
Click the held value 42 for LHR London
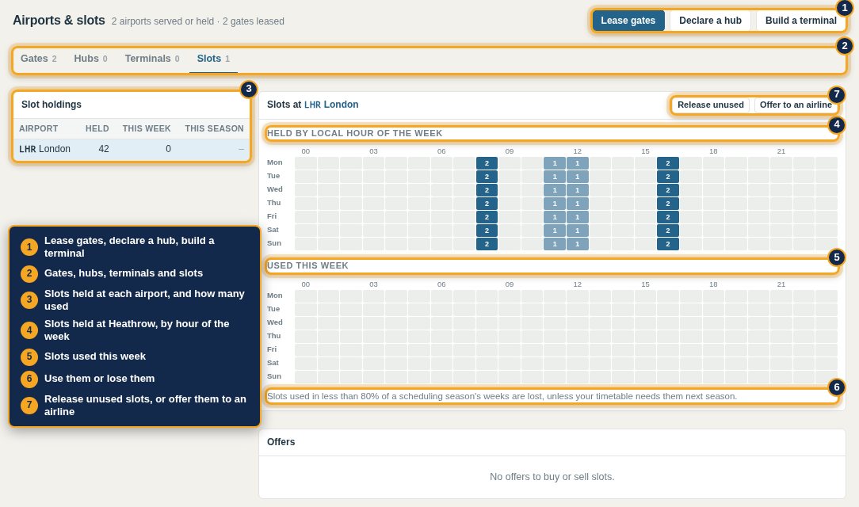click(x=104, y=149)
